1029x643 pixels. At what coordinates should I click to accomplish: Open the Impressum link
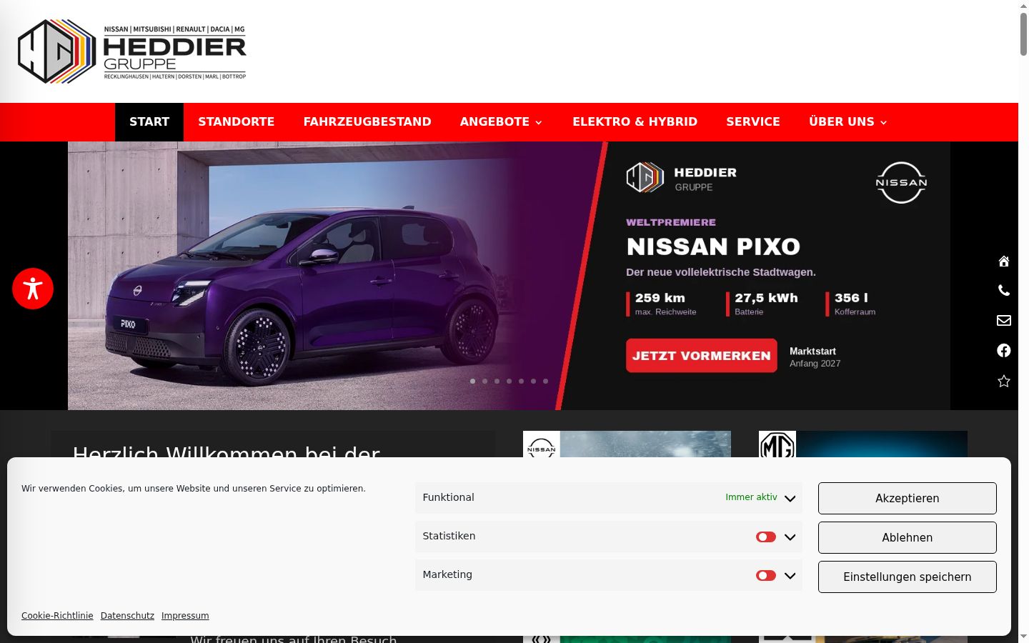tap(185, 616)
